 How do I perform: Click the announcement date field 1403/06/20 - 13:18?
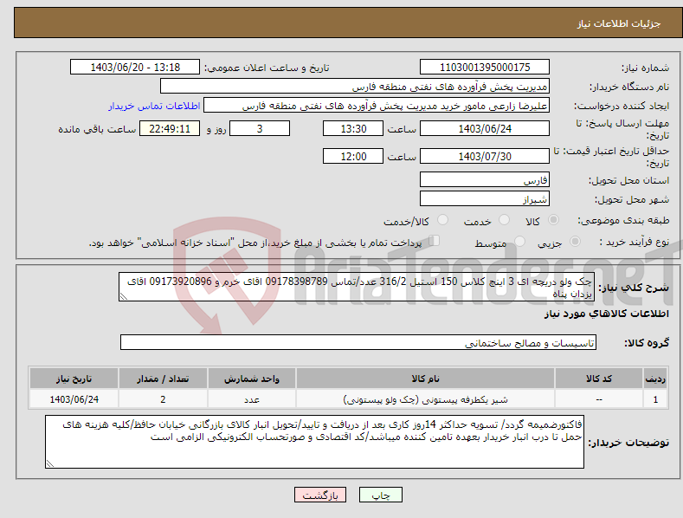click(x=135, y=68)
